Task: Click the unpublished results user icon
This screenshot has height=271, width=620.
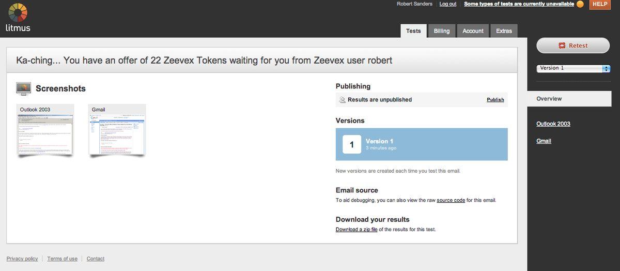Action: tap(342, 100)
